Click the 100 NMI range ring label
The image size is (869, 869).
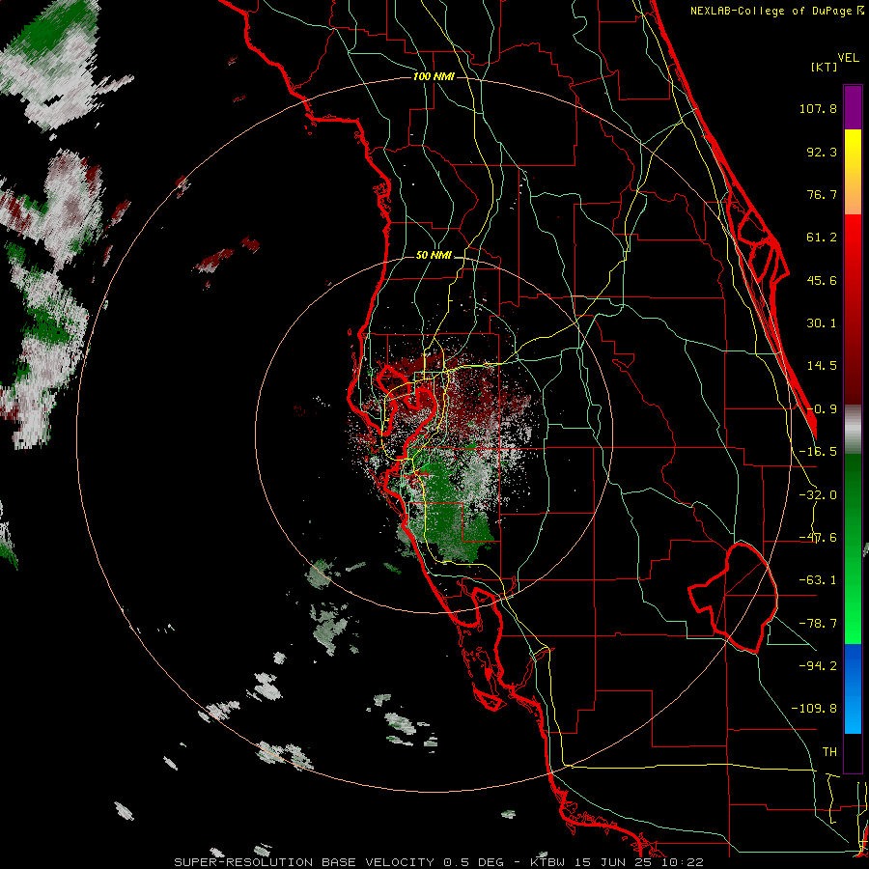pyautogui.click(x=434, y=76)
